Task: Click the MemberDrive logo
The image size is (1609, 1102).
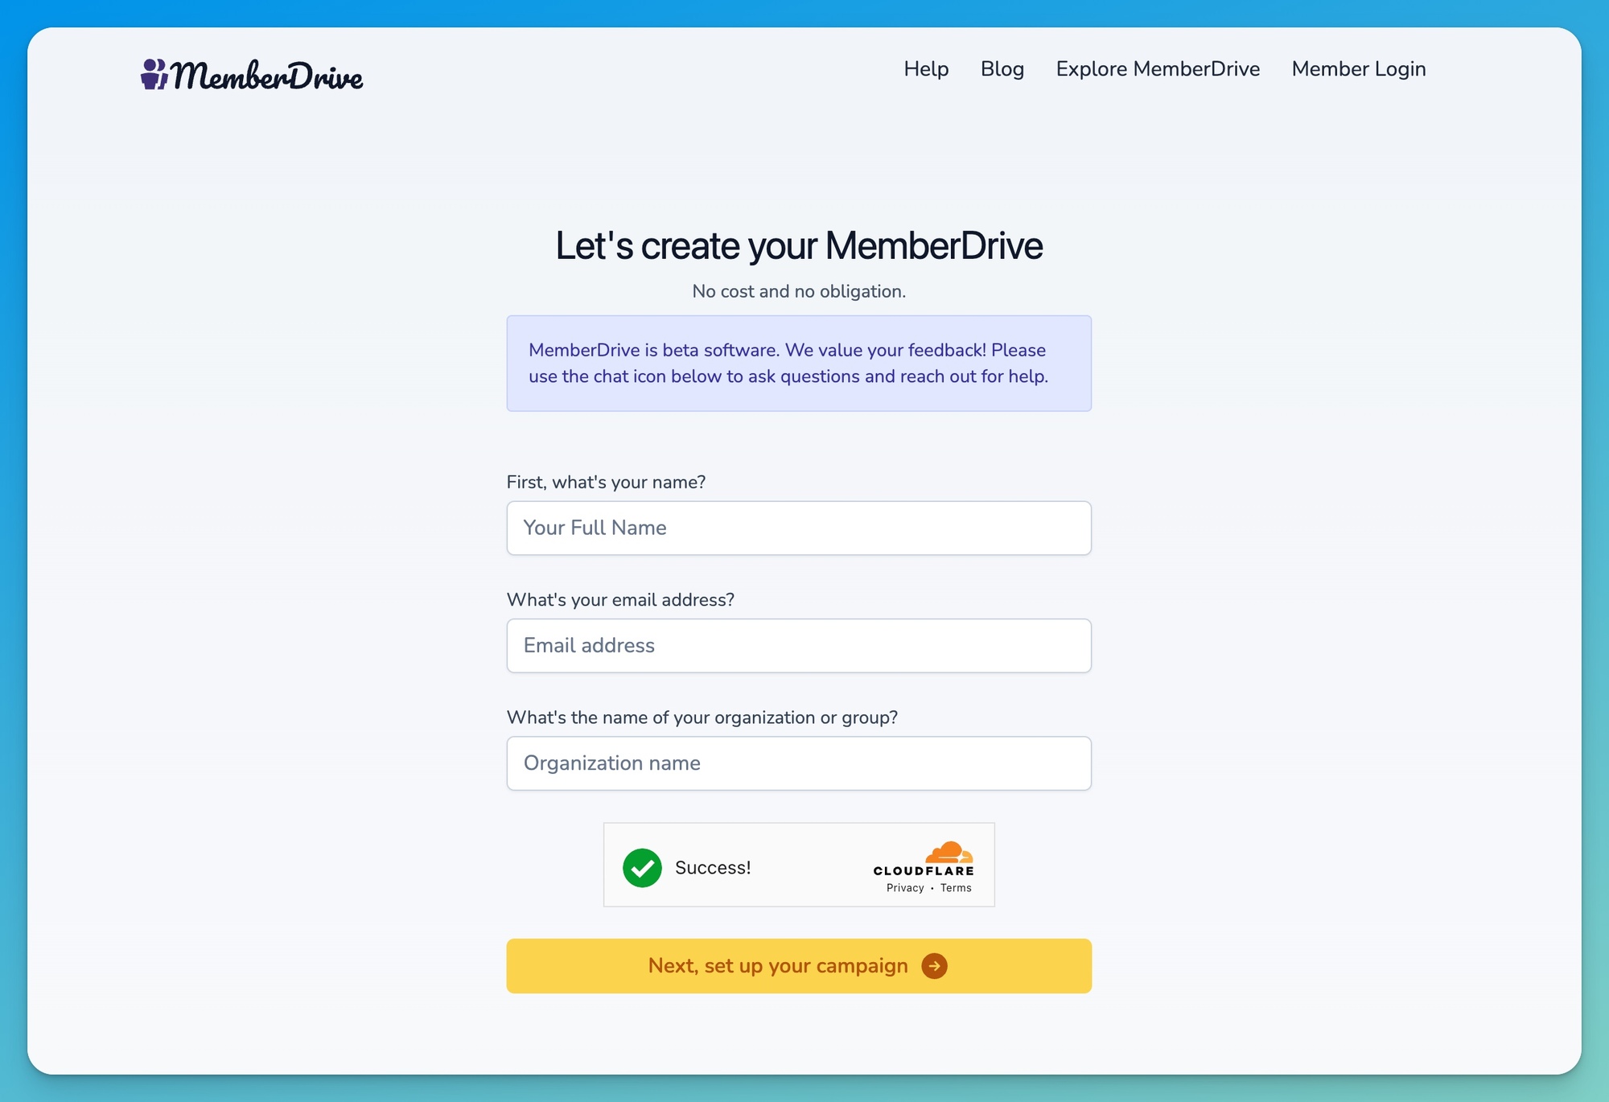Action: pyautogui.click(x=252, y=75)
